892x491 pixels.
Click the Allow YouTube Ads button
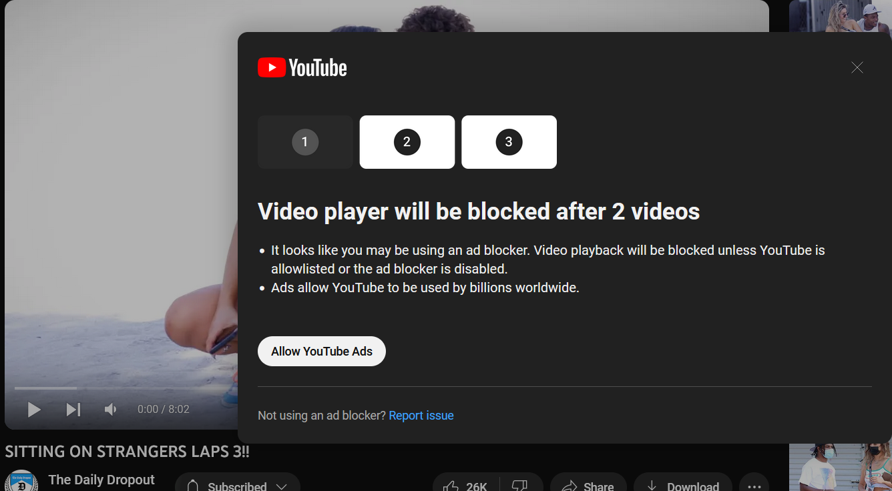tap(322, 352)
